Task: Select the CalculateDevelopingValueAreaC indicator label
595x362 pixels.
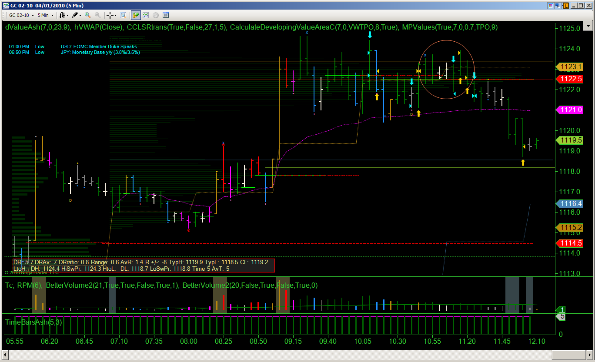Action: tap(314, 27)
